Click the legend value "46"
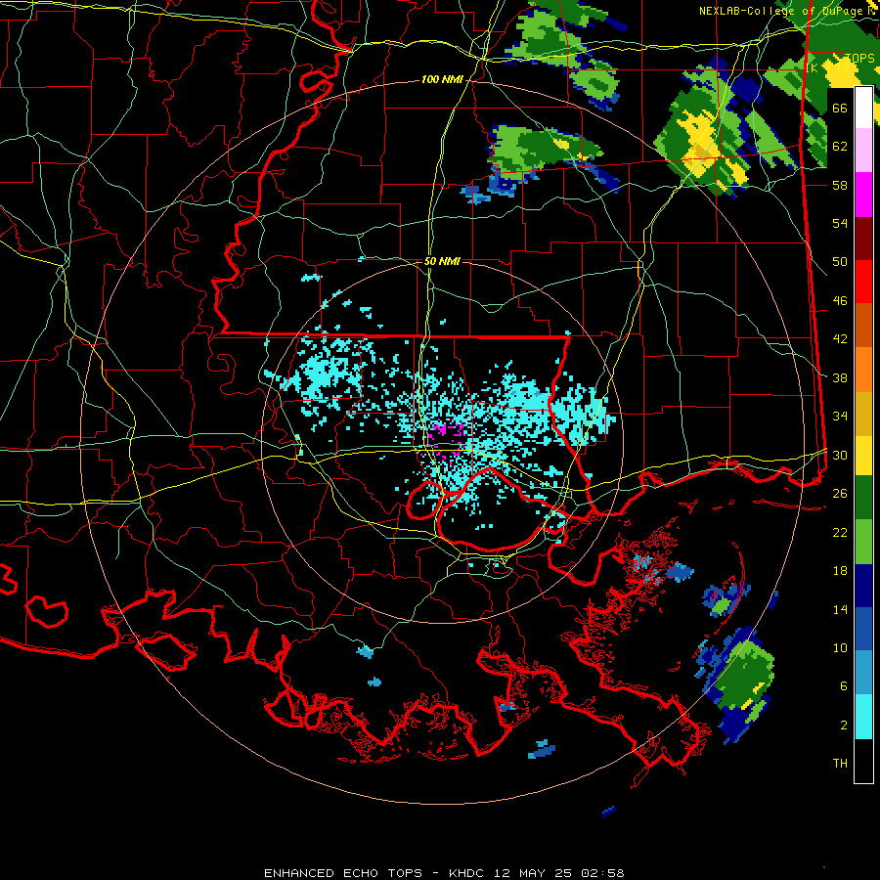The width and height of the screenshot is (880, 880). (x=840, y=301)
